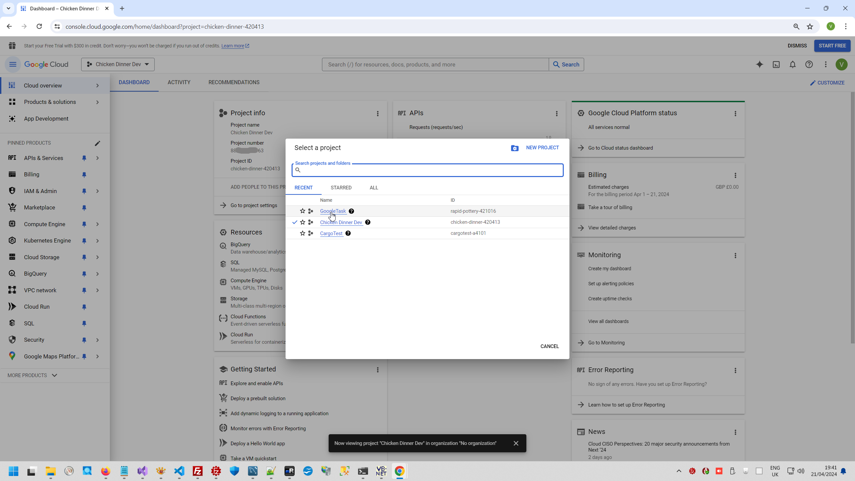Click the Search projects and folders field
The height and width of the screenshot is (481, 855).
(427, 170)
